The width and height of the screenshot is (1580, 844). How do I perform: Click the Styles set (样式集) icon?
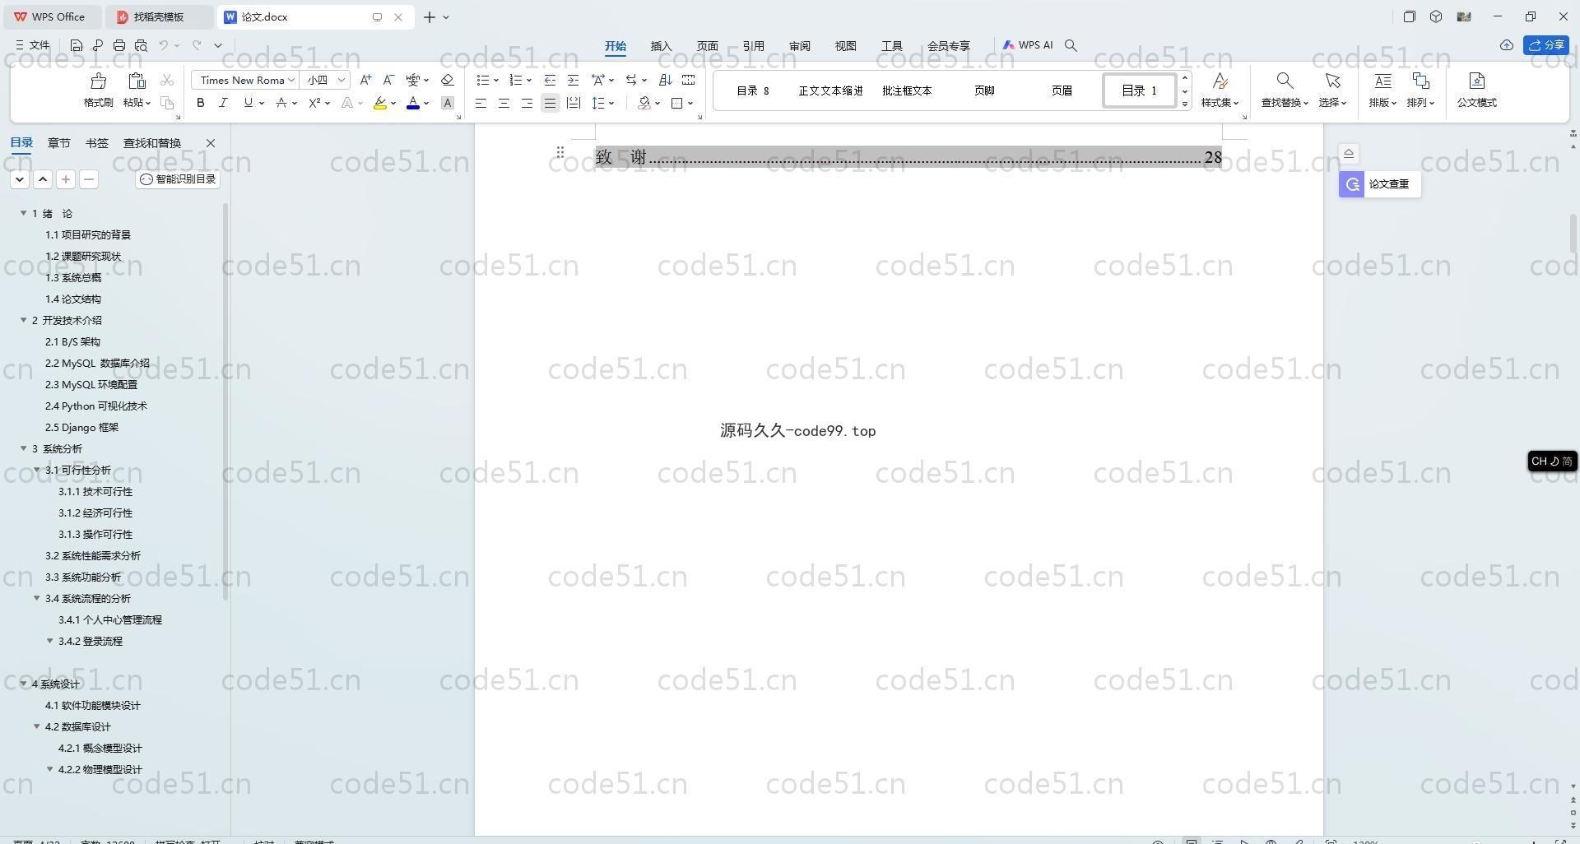1220,81
